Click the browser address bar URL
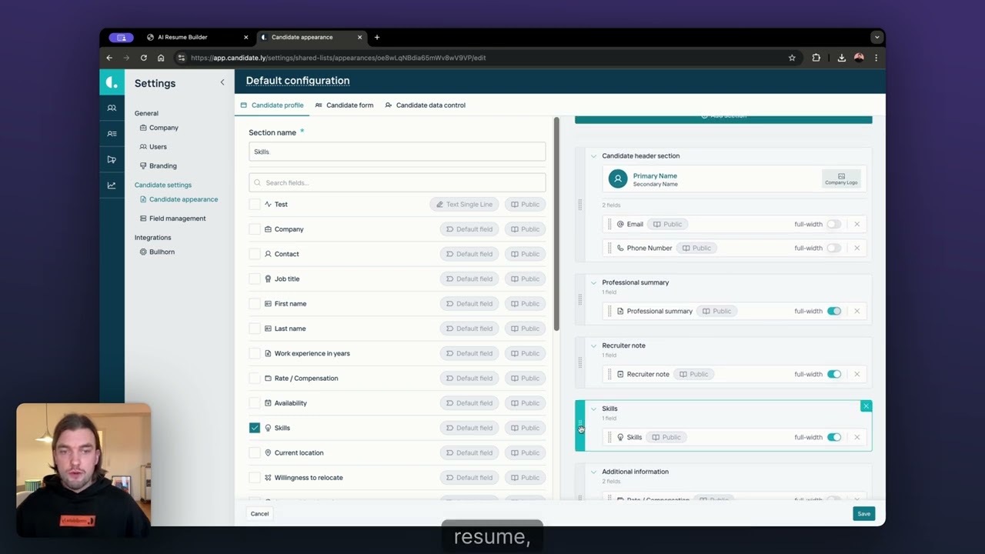Screen dimensions: 985x554 click(338, 58)
